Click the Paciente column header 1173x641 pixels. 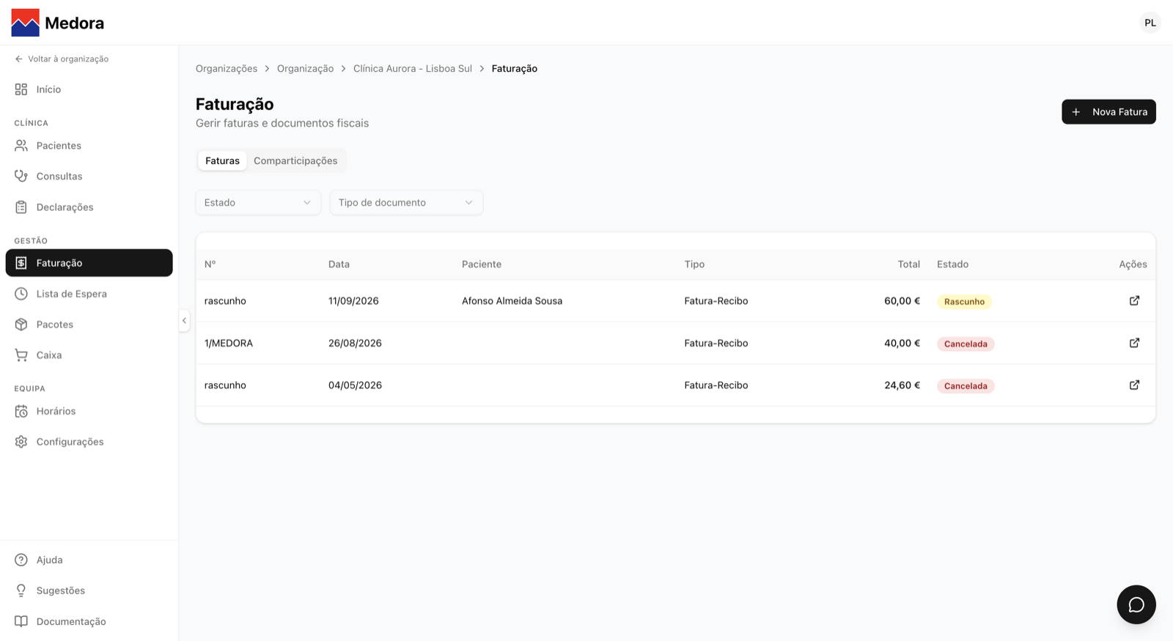pos(482,264)
